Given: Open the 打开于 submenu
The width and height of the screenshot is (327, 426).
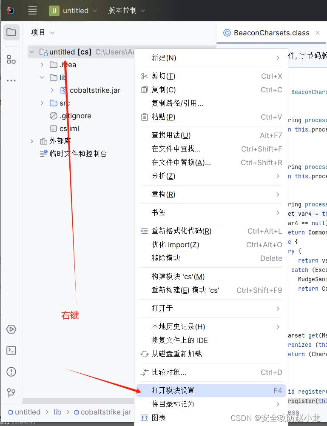Looking at the screenshot, I should coord(211,309).
